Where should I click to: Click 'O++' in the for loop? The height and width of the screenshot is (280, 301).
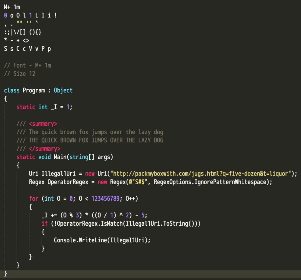130,199
